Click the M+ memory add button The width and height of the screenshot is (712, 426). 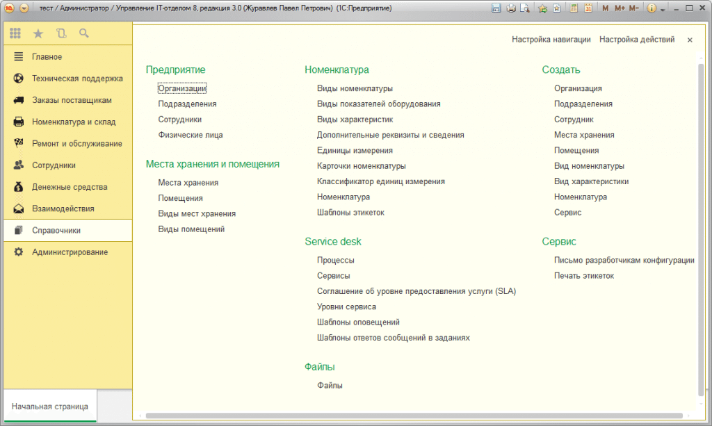(x=620, y=8)
